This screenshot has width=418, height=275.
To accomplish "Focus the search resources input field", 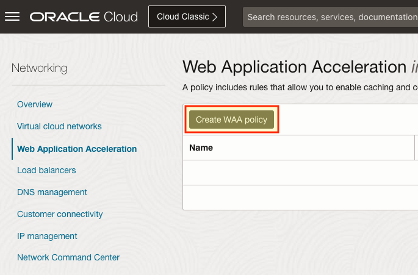I will click(330, 16).
